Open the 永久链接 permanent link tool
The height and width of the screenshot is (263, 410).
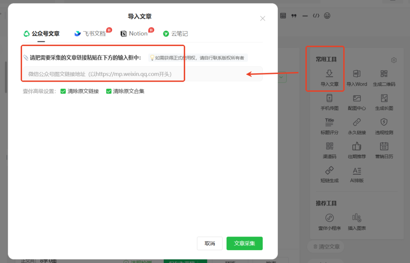point(357,126)
